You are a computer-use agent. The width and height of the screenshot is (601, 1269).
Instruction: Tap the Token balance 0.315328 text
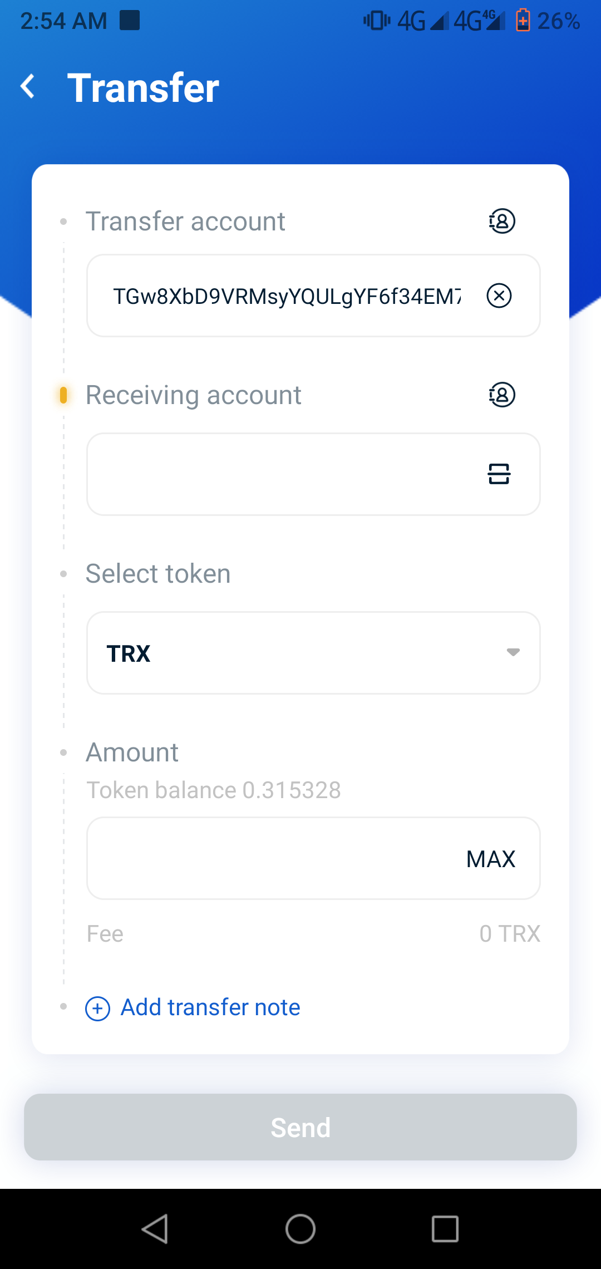pos(214,790)
